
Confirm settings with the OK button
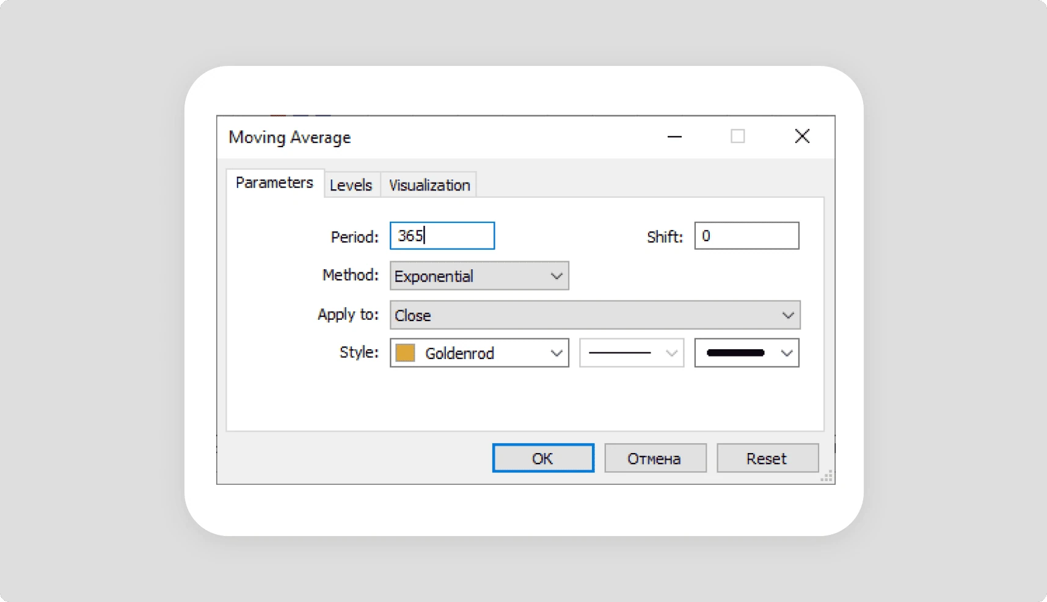(x=543, y=458)
